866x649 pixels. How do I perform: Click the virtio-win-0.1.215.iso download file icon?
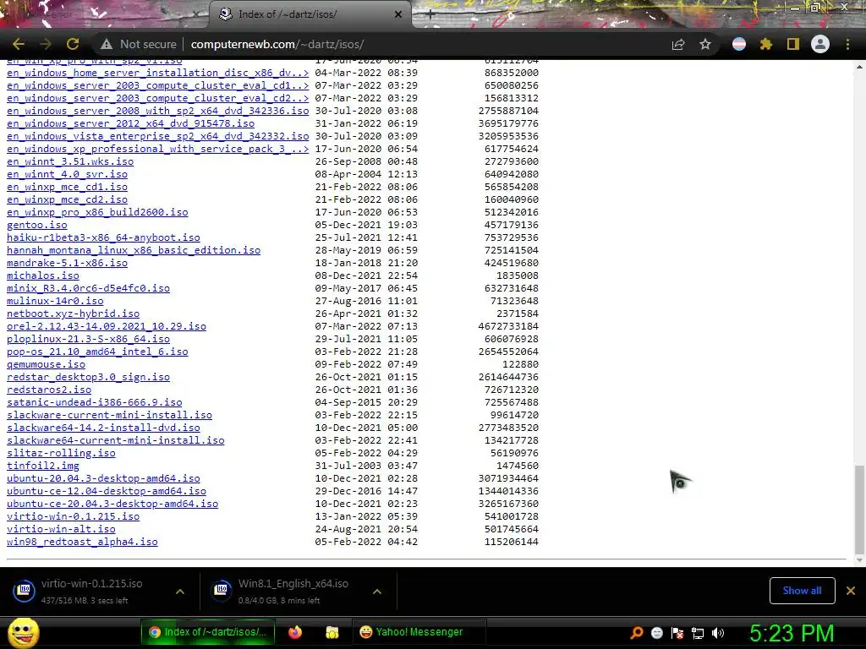coord(24,591)
